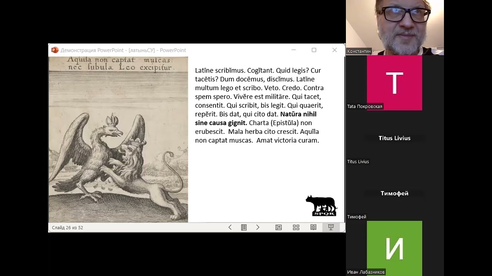This screenshot has width=492, height=276.
Task: Click the name label "Tata Покровская"
Action: 365,107
